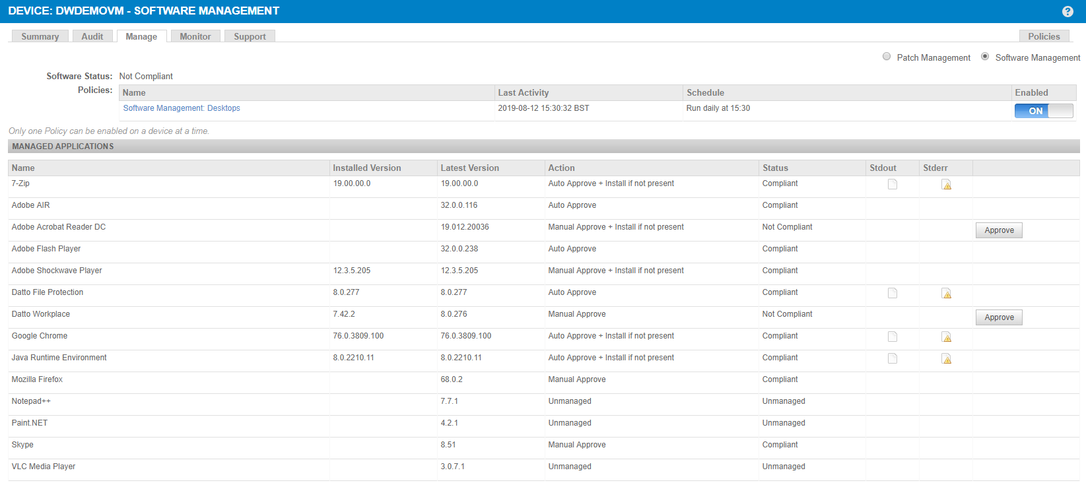The image size is (1086, 487).
Task: Show Stdout for Java Runtime Environment
Action: click(893, 358)
